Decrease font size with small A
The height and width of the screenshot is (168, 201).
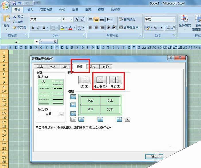[82, 19]
